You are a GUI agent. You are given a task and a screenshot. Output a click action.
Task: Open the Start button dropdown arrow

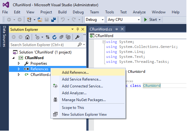160,20
